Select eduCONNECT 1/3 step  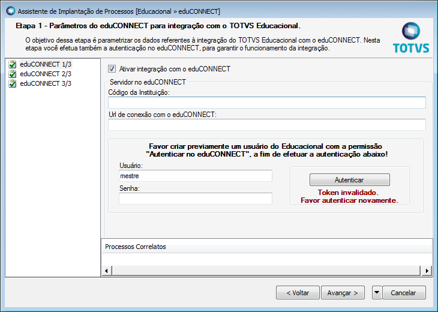pos(46,64)
